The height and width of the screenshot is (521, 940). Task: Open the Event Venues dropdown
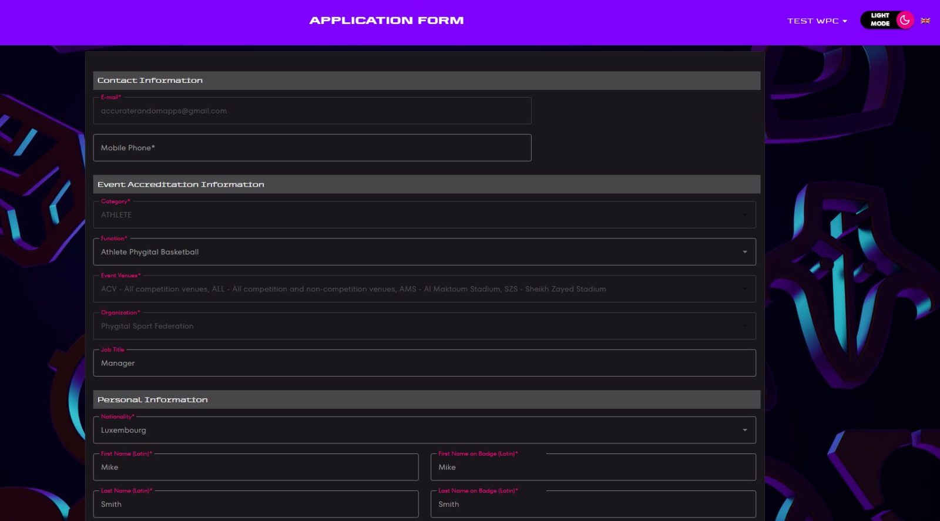[x=424, y=288]
